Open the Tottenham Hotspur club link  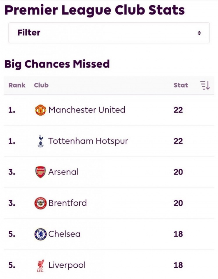click(88, 141)
